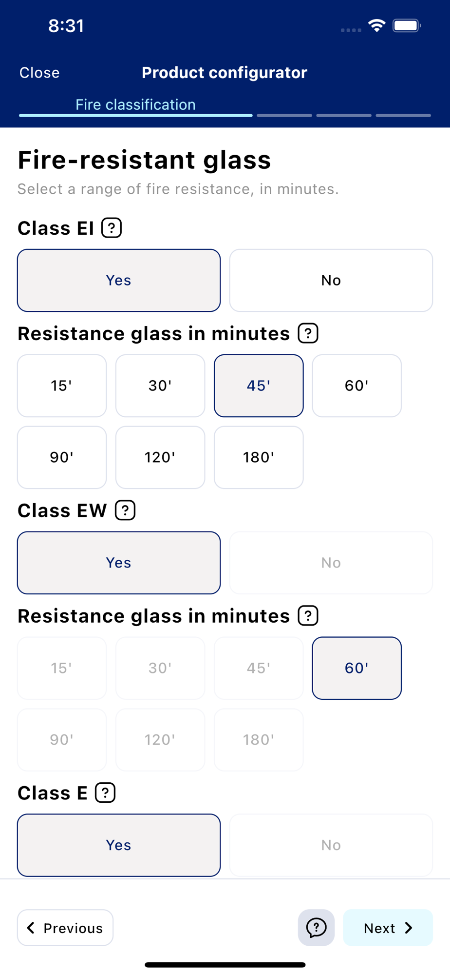450x976 pixels.
Task: Choose 180' under Class EI resistance
Action: point(259,457)
